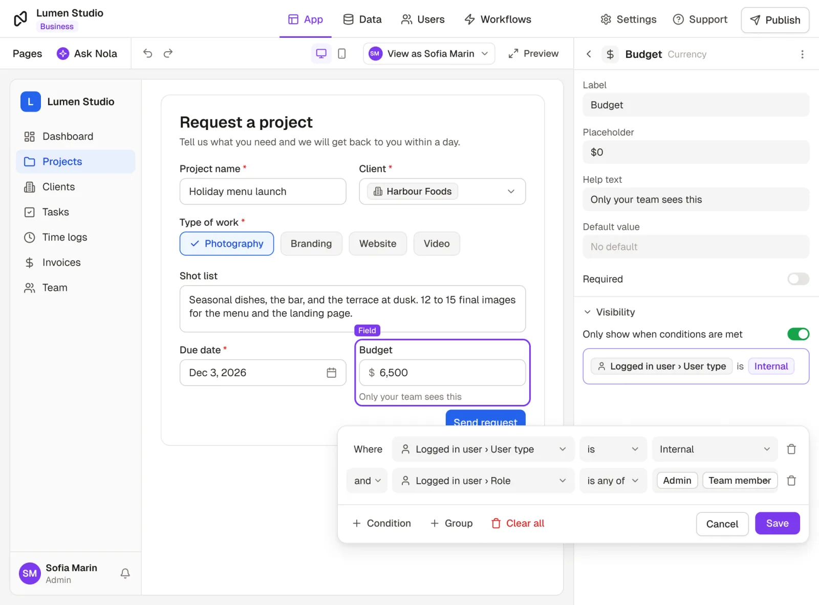Open notifications bell icon
Screen dimensions: 819x605
pos(125,573)
